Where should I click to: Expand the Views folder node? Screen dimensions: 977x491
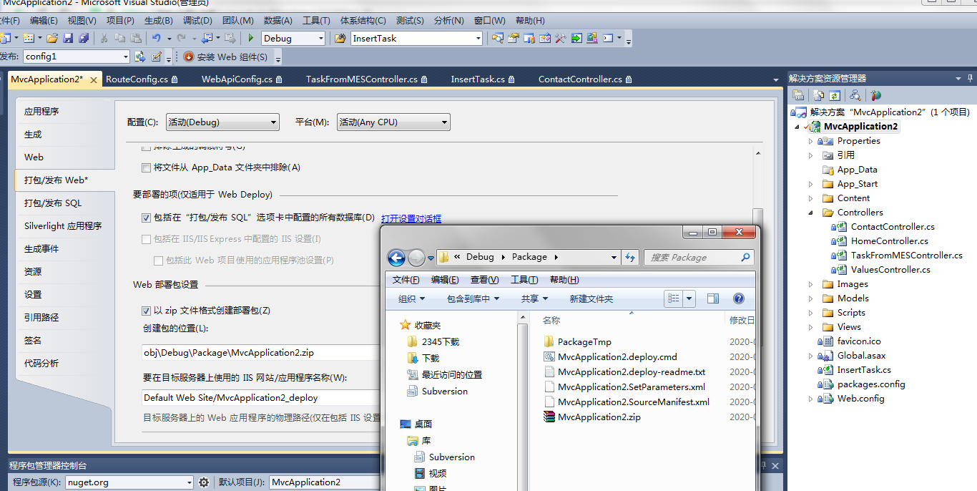point(811,327)
